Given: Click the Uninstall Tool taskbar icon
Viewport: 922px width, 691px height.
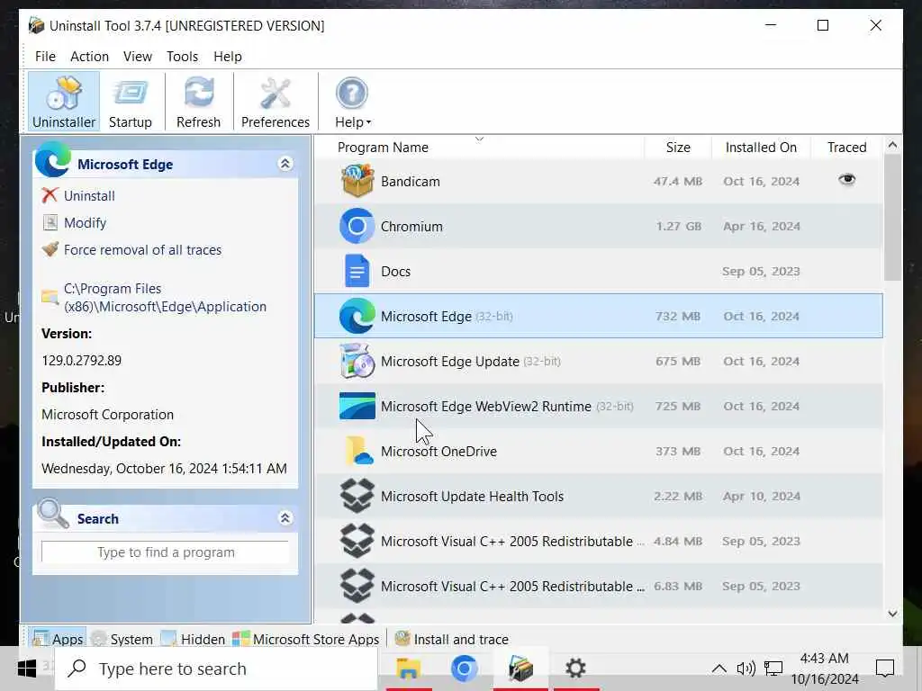Looking at the screenshot, I should (520, 669).
